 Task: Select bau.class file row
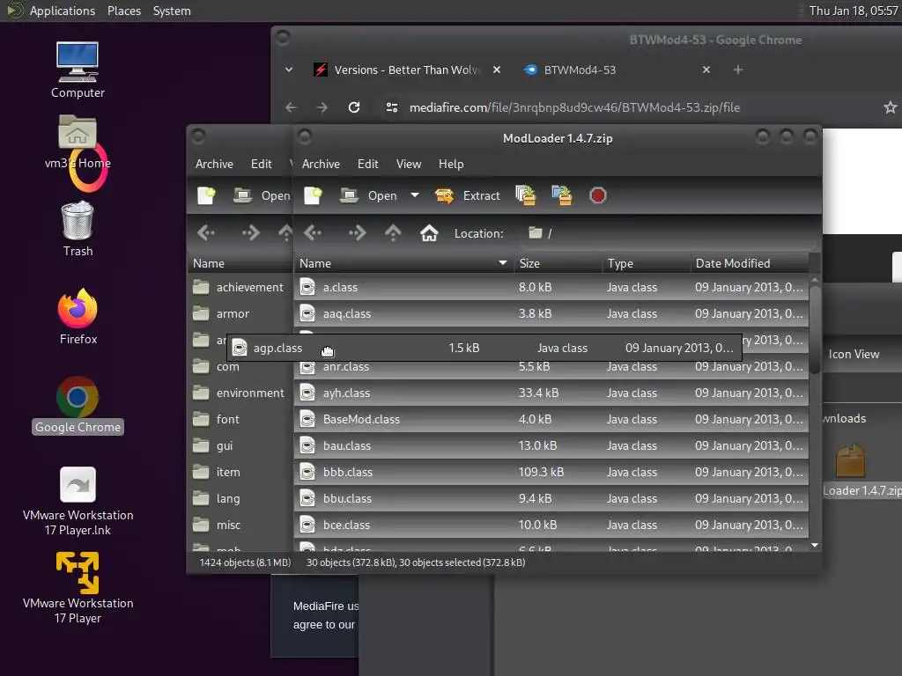551,445
